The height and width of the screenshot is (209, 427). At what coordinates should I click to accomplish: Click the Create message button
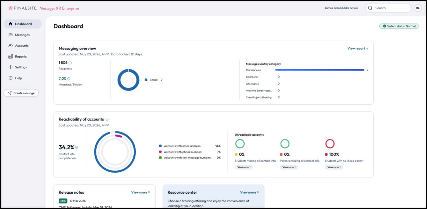[x=21, y=93]
